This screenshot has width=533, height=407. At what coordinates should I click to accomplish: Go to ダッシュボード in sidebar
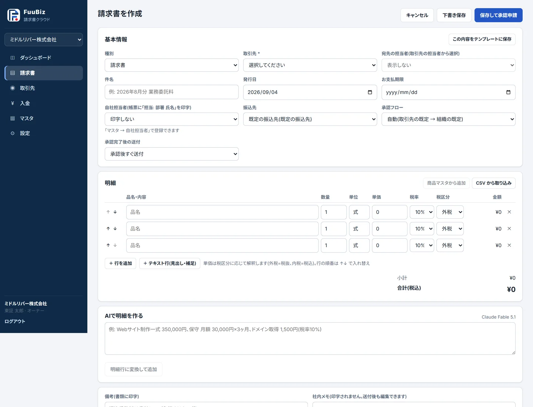(x=44, y=58)
